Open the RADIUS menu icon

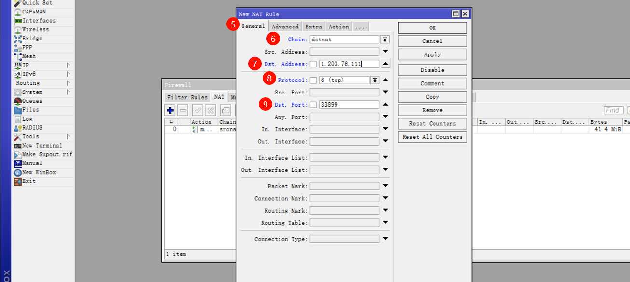tap(18, 128)
